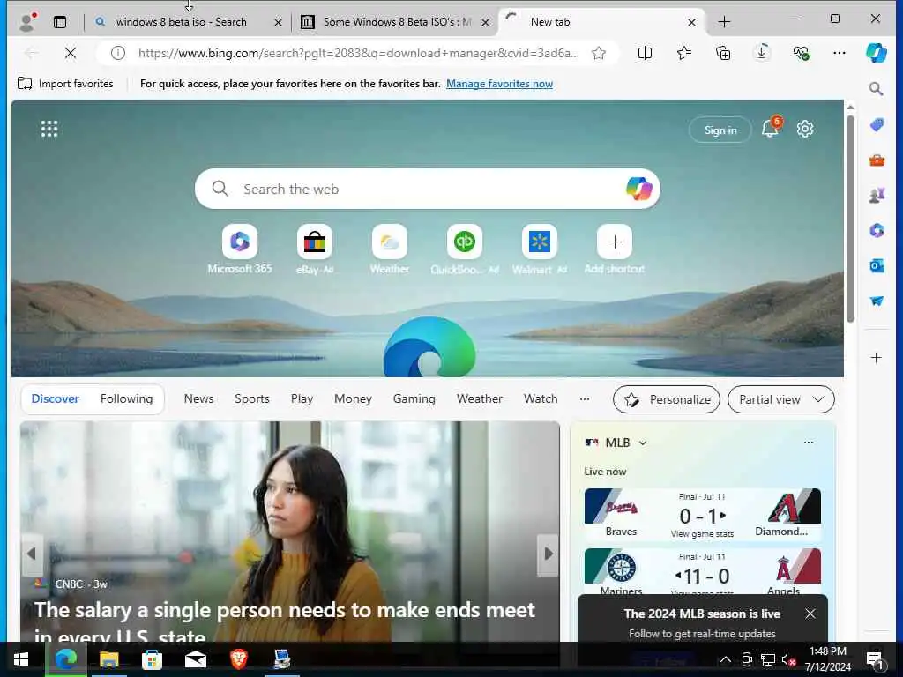Click the Sign in button

(x=720, y=130)
